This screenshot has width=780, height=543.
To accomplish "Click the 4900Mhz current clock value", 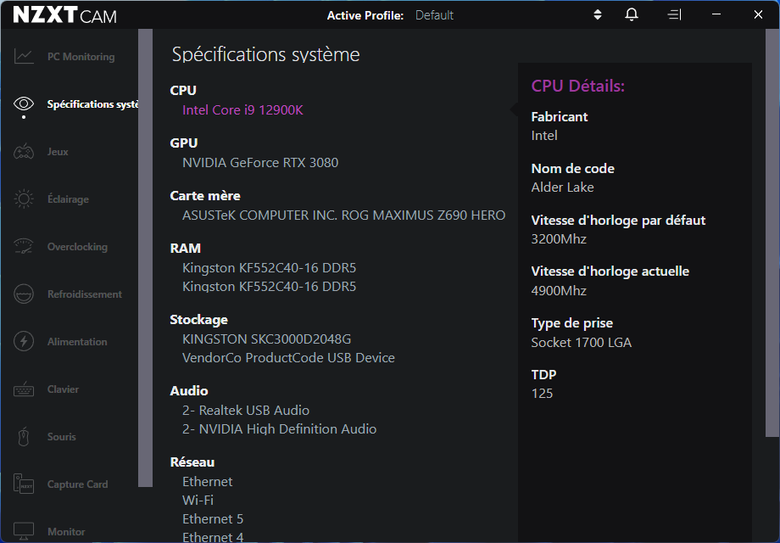I will click(559, 291).
